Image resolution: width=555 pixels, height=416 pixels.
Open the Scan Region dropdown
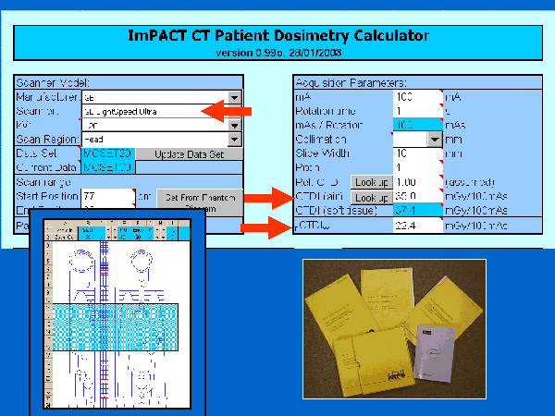pos(234,139)
